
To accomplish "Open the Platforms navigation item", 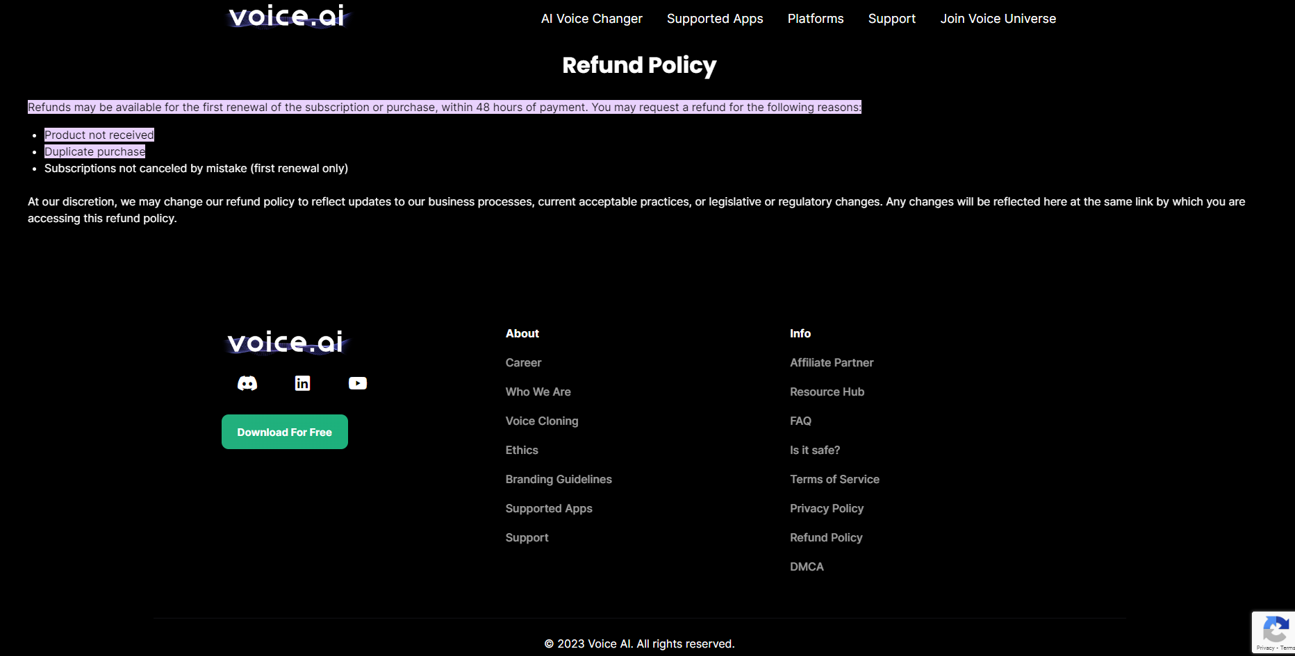I will point(815,19).
